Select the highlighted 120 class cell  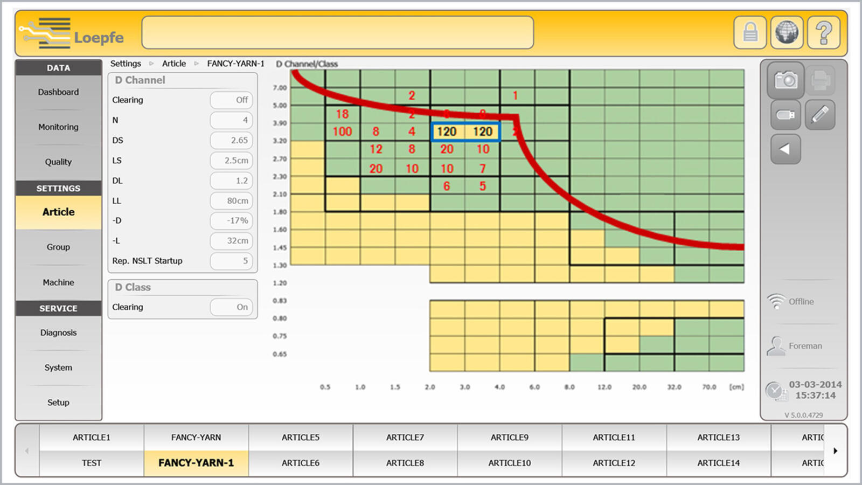(x=447, y=132)
